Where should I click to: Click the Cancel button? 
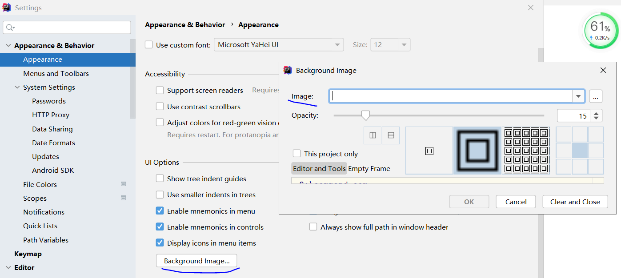click(516, 202)
